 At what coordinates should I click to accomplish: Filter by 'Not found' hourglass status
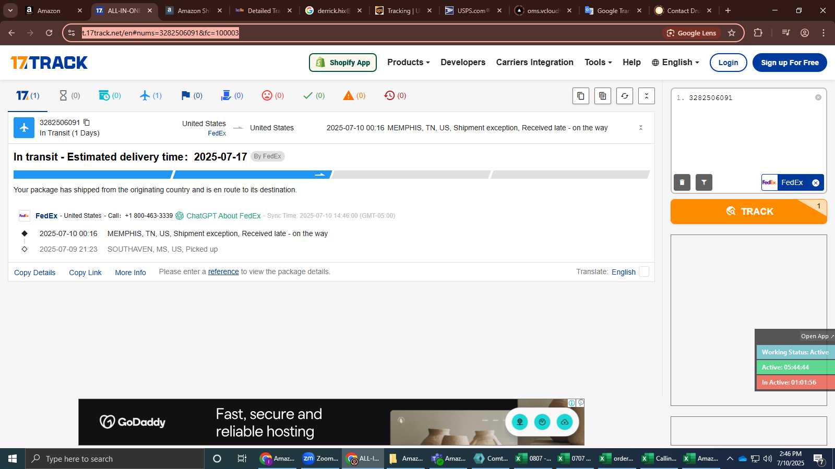[x=69, y=96]
